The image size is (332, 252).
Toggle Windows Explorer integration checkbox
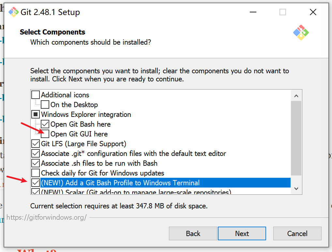tap(35, 114)
